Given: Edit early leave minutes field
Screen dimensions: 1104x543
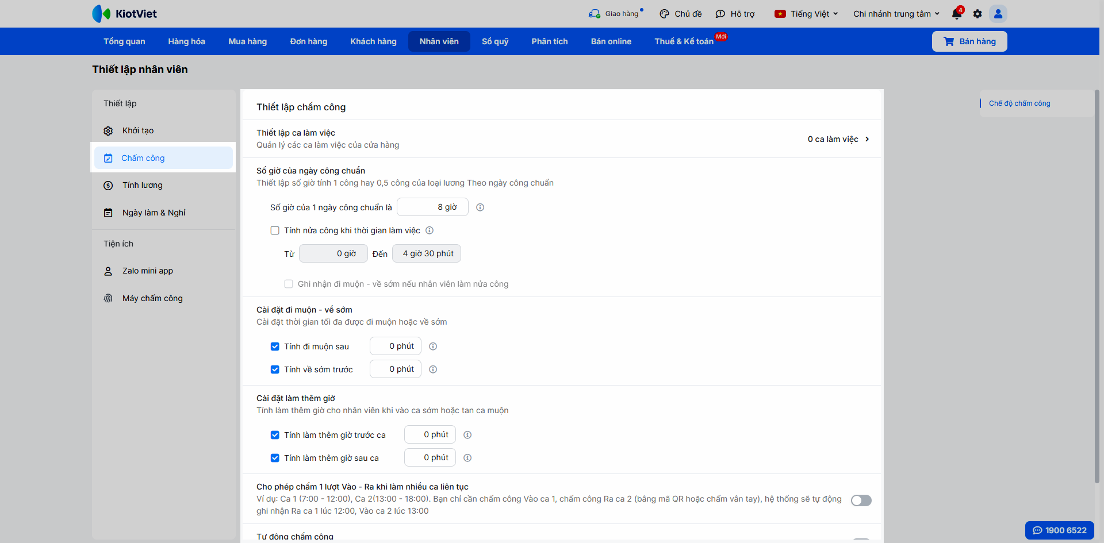Looking at the screenshot, I should click(396, 369).
